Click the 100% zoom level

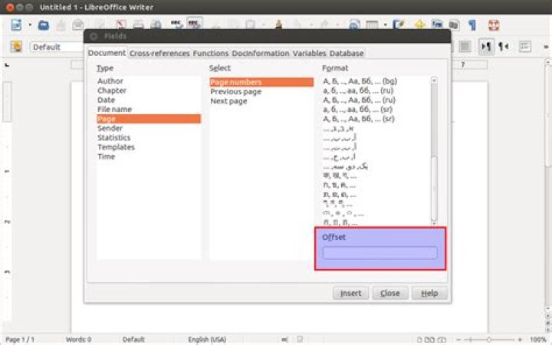538,340
